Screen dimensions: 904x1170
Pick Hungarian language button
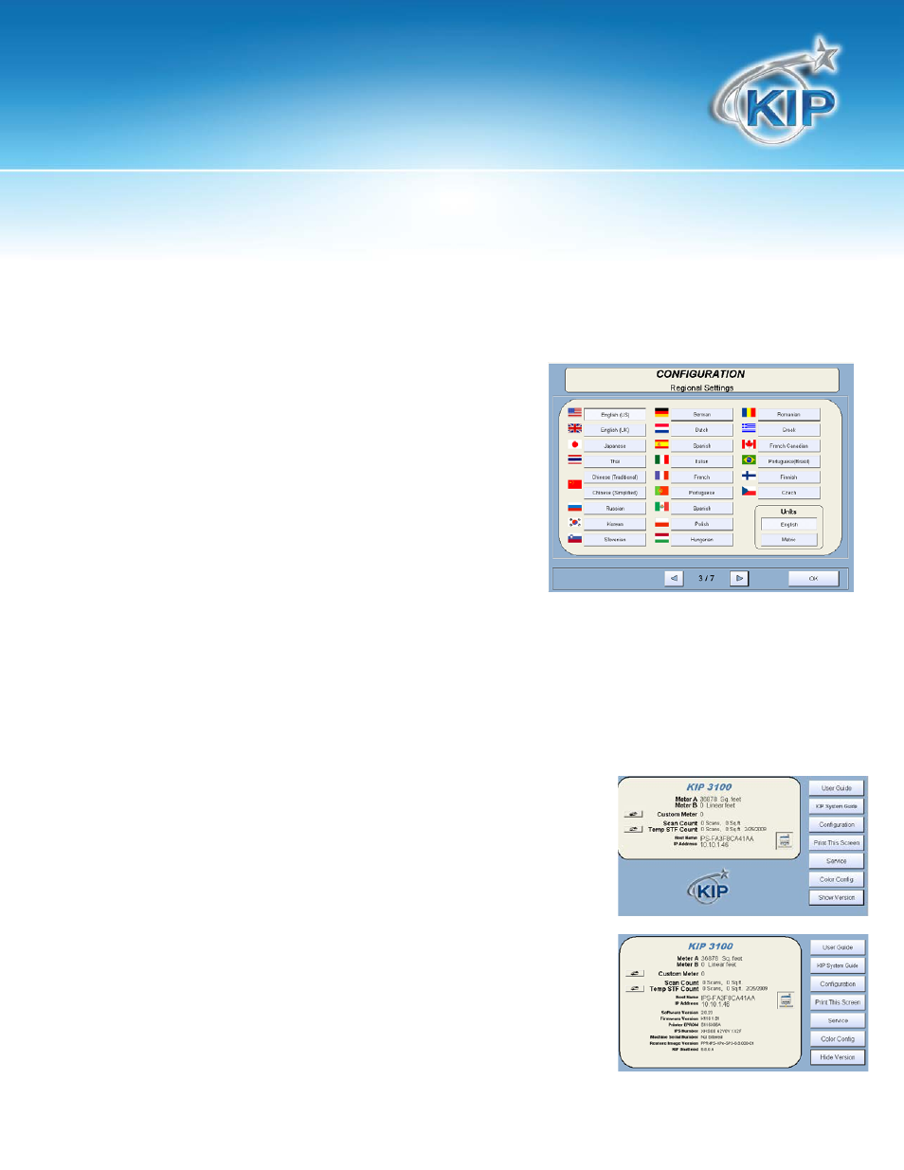702,539
